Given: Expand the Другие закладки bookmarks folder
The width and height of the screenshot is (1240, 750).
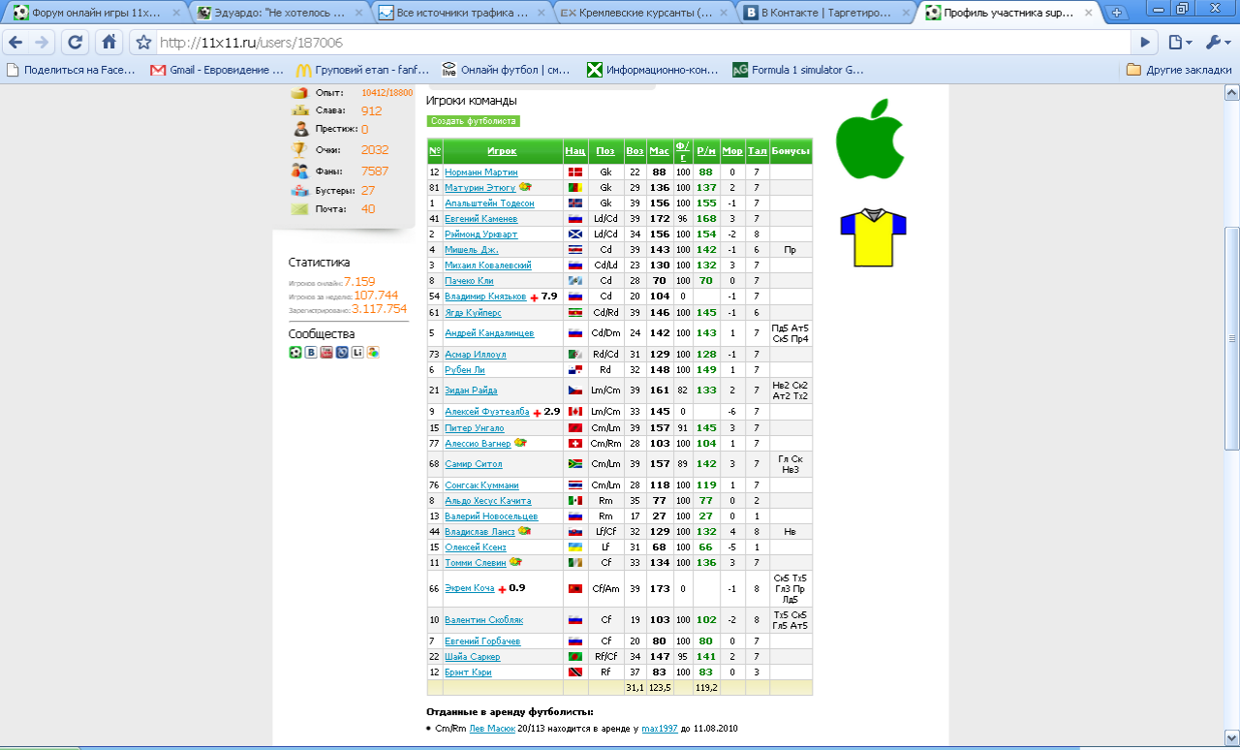Looking at the screenshot, I should coord(1176,70).
